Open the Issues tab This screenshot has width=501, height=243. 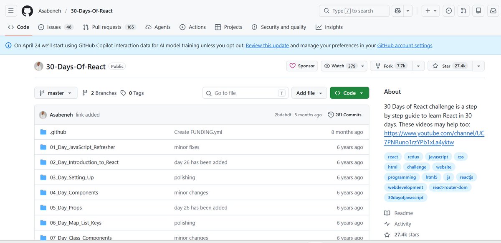coord(55,27)
